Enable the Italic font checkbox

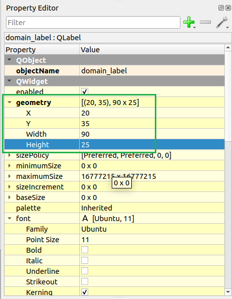point(85,260)
